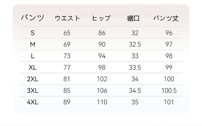Click waist value 65 for size S
The image size is (202, 126).
pos(67,33)
